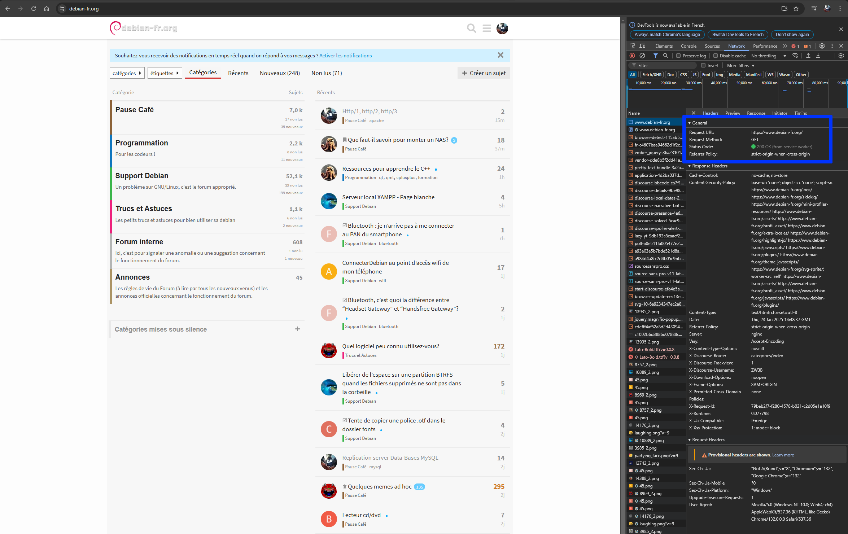
Task: Open the forum hamburger menu
Action: pyautogui.click(x=487, y=28)
